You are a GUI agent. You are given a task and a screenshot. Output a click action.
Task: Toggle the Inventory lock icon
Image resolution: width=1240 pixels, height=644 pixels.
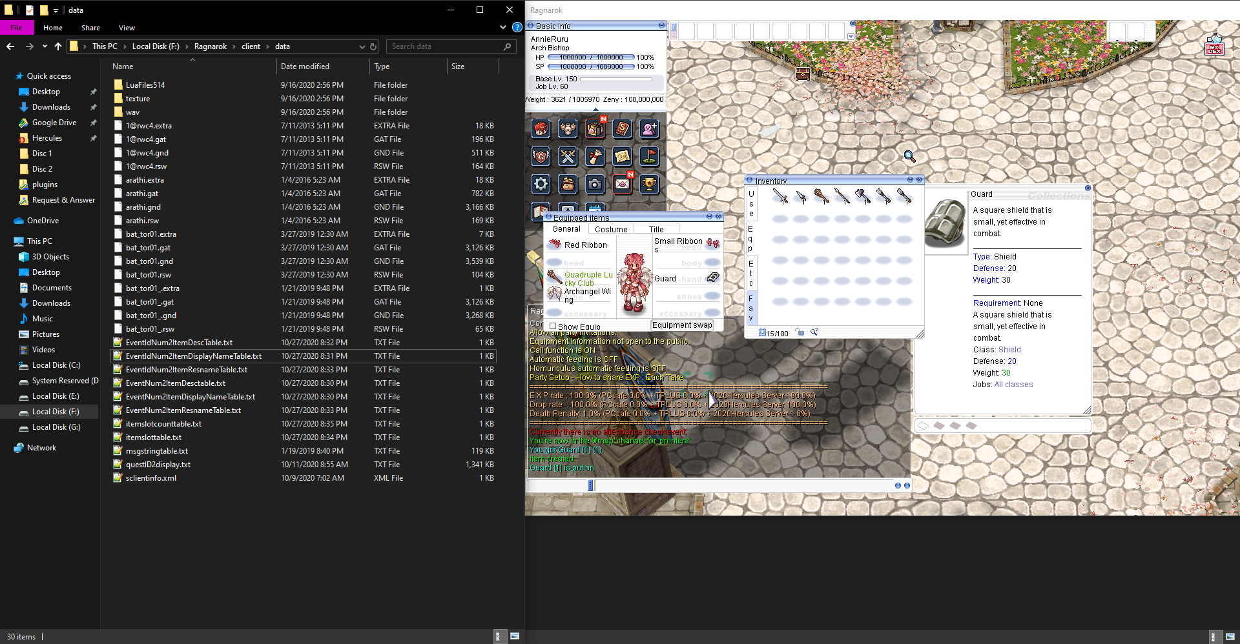(800, 332)
